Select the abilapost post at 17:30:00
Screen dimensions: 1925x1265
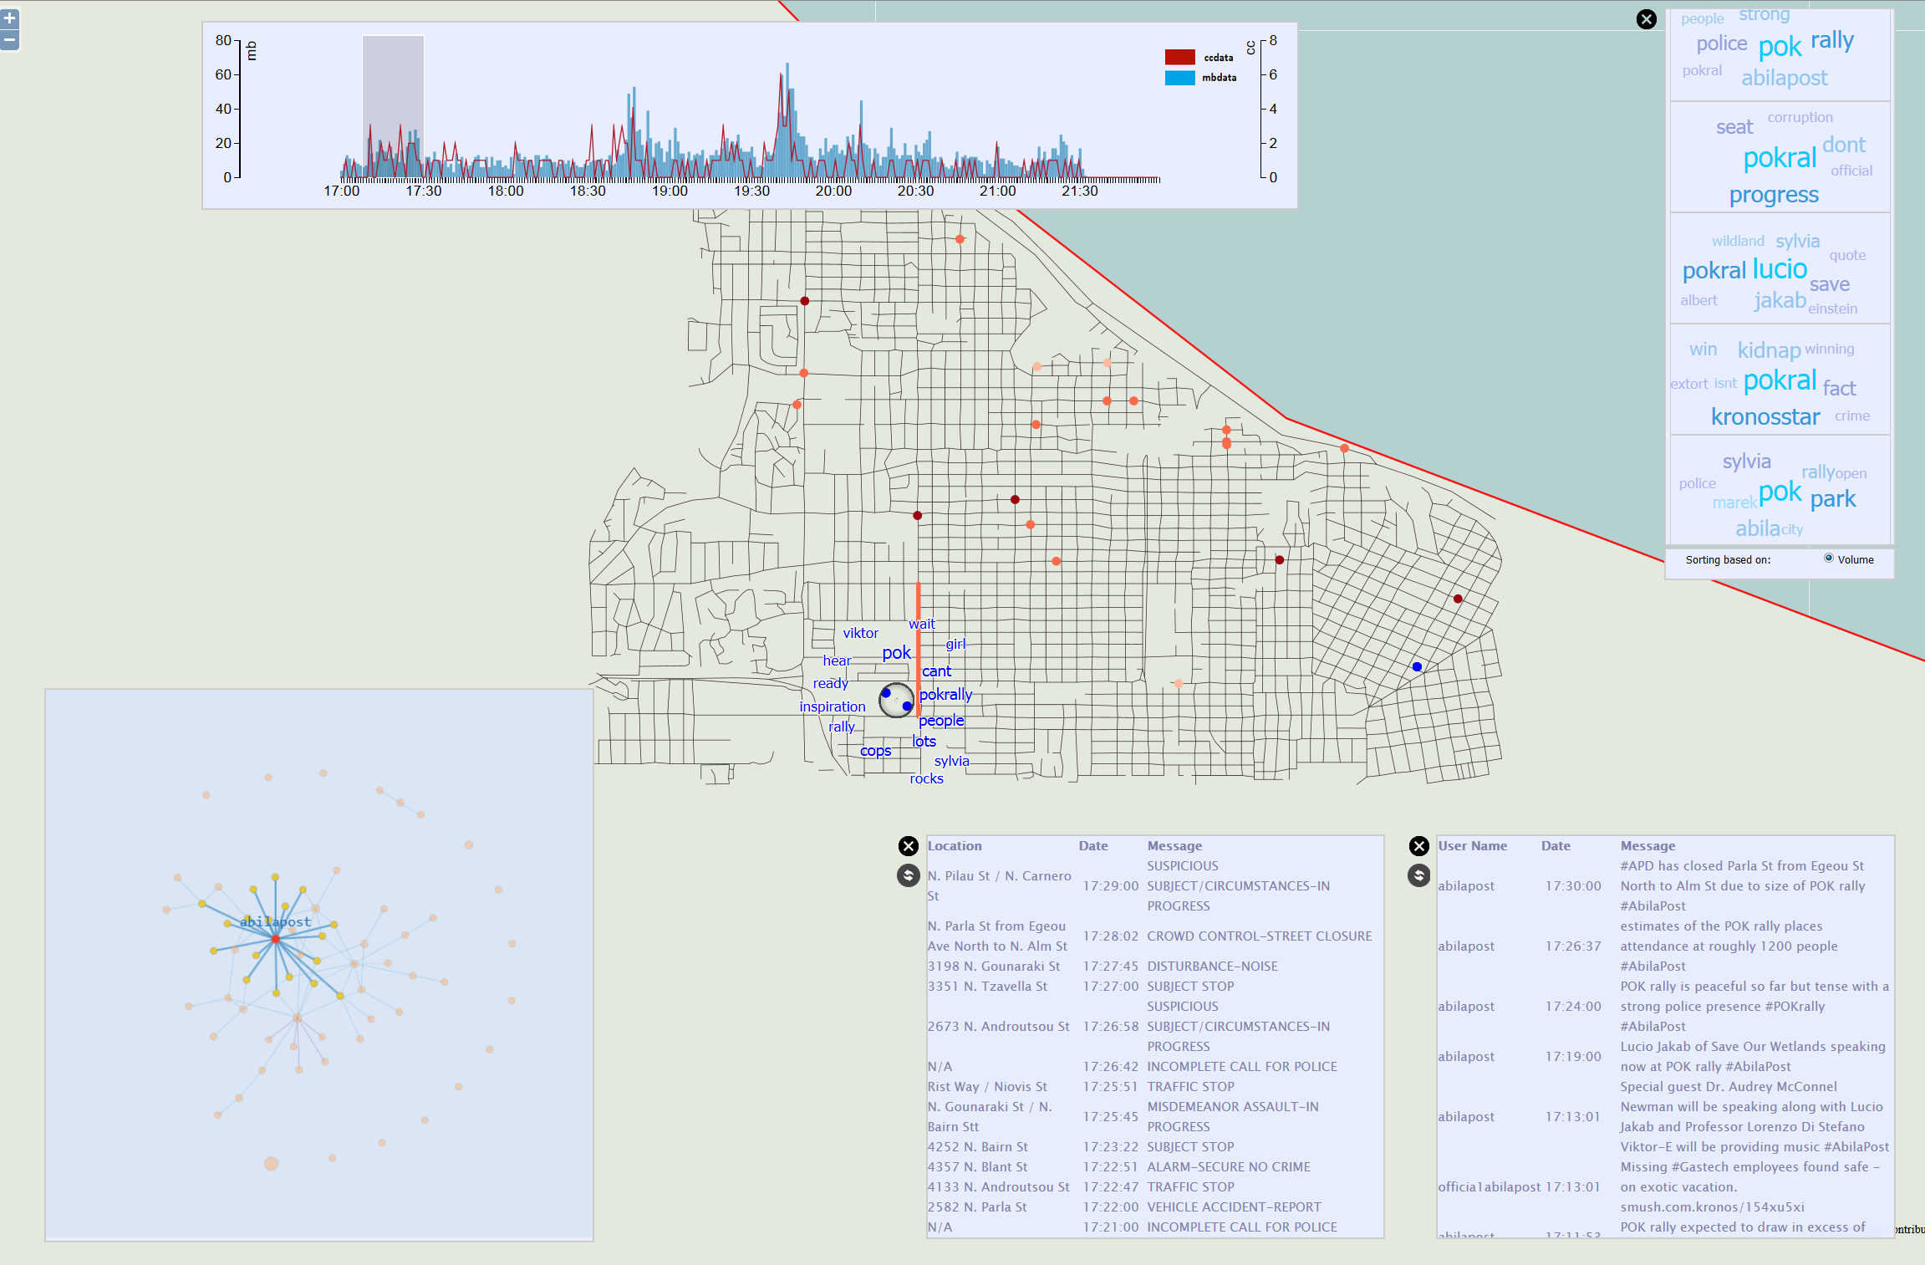point(1664,886)
